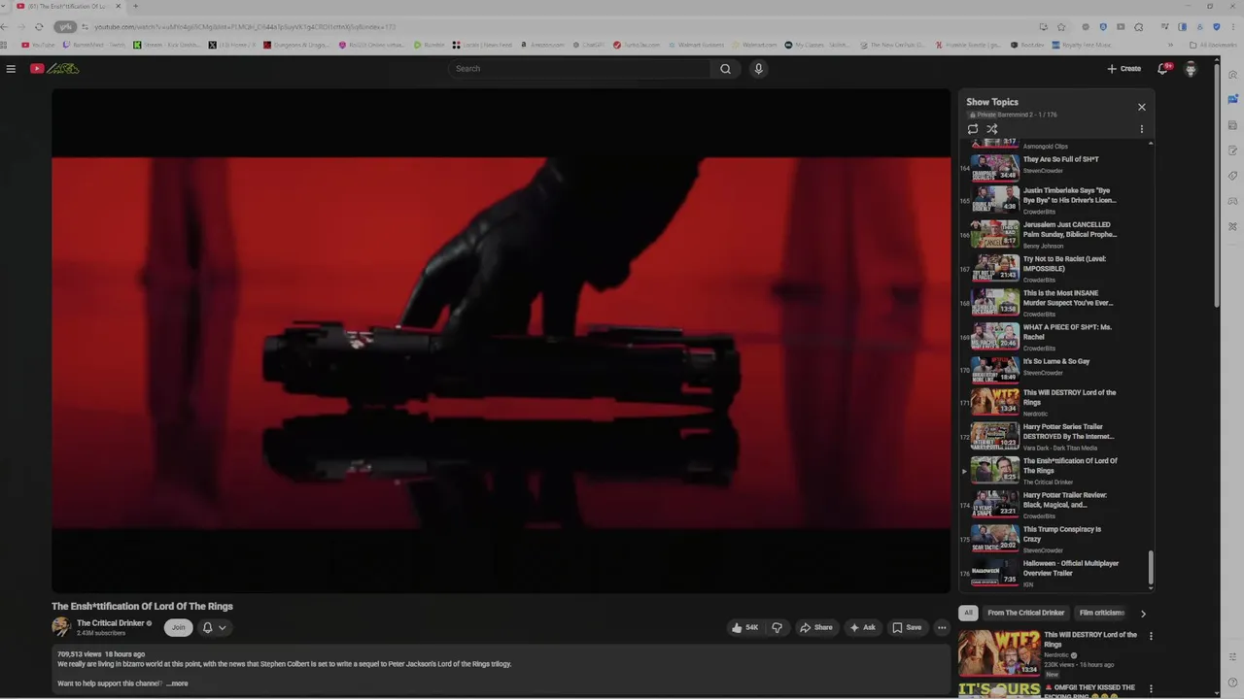Focus the YouTube search field
This screenshot has height=699, width=1244.
[x=579, y=69]
